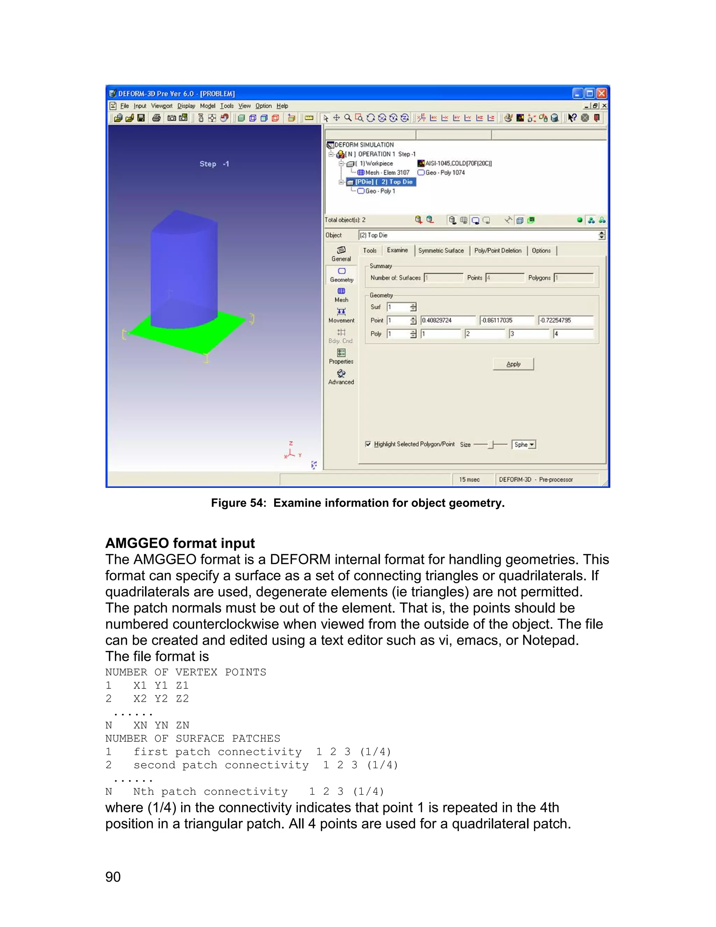Switch to the Tools tab
716x927 pixels.
tap(370, 250)
